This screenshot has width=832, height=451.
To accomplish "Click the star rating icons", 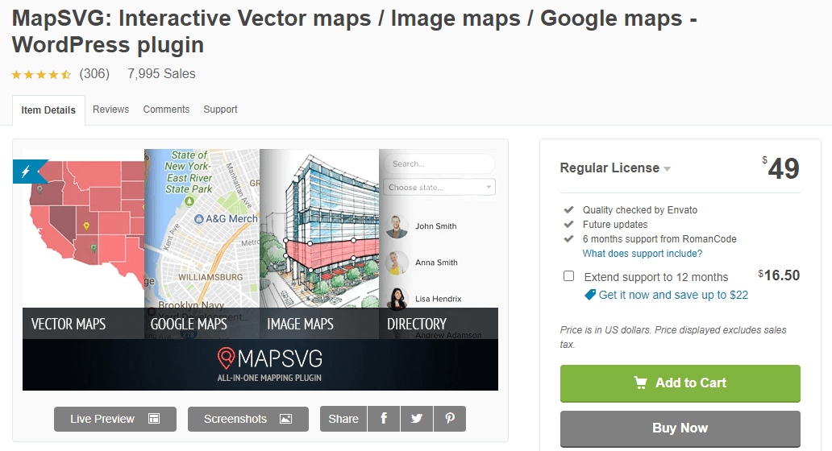I will coord(41,75).
